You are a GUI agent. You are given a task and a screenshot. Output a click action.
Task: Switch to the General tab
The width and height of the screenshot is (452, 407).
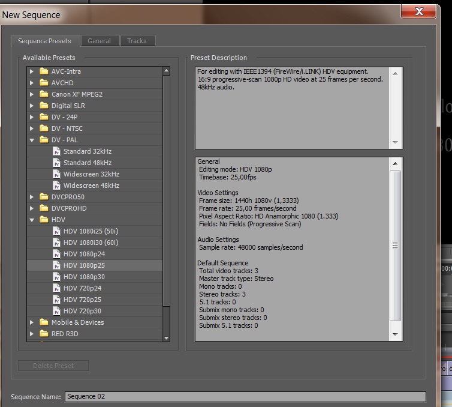[x=100, y=41]
